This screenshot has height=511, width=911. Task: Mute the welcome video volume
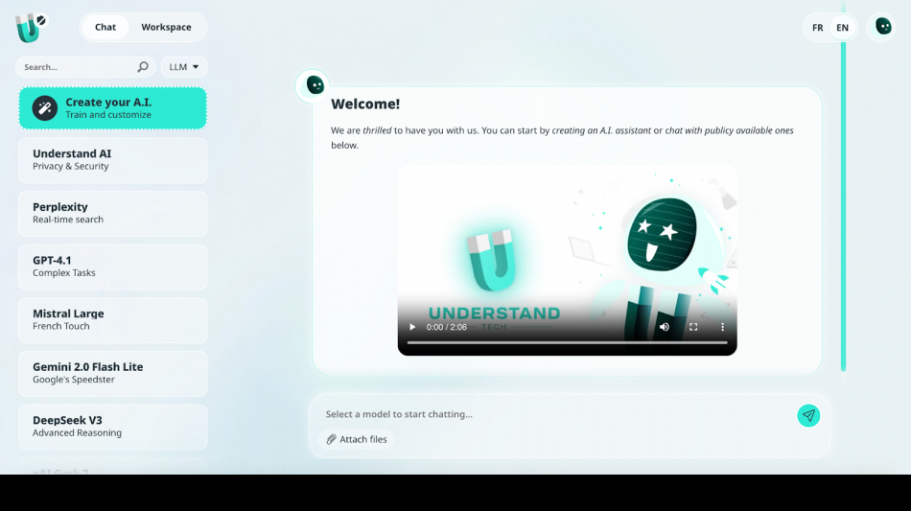coord(664,327)
